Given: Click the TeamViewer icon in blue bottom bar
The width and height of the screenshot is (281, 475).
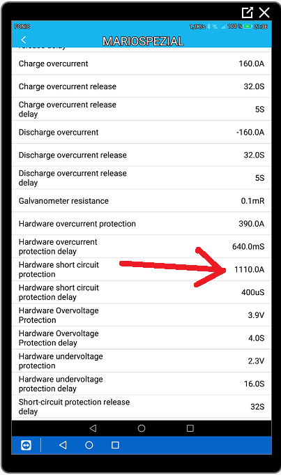Looking at the screenshot, I should (x=26, y=445).
